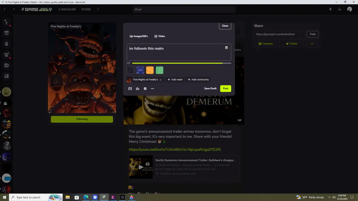Share realm on Facebook

(x=266, y=44)
